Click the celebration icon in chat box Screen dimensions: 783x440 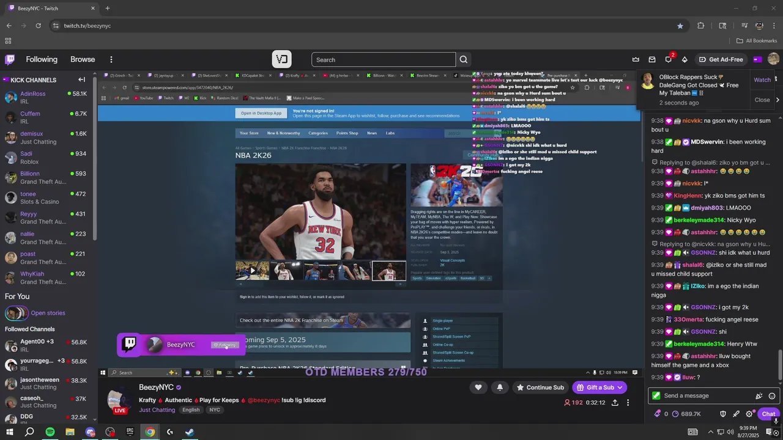pos(759,396)
